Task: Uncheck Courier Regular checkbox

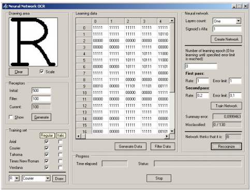Action: click(47, 148)
